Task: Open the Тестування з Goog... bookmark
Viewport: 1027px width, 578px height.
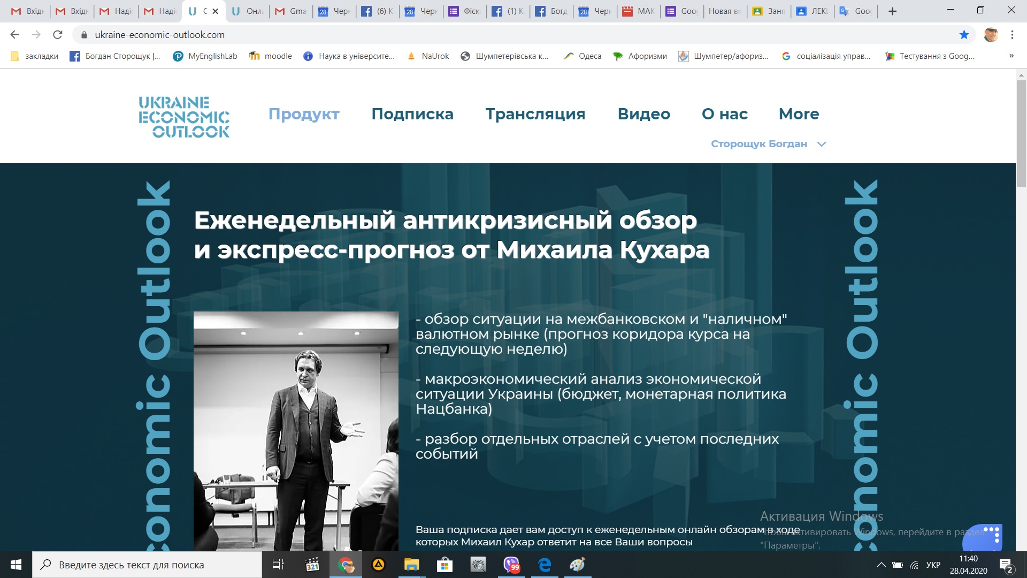Action: click(930, 56)
